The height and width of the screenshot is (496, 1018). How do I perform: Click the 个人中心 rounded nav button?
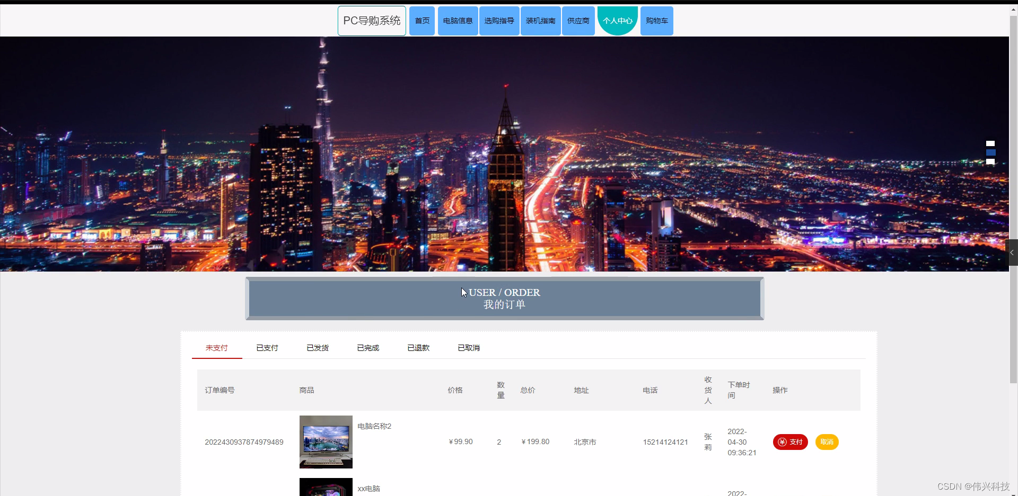click(617, 21)
